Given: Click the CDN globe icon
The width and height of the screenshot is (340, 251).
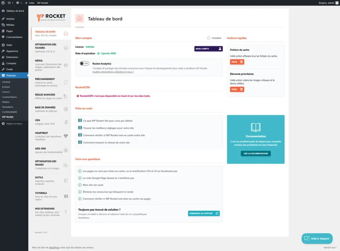Looking at the screenshot, I should [x=66, y=122].
